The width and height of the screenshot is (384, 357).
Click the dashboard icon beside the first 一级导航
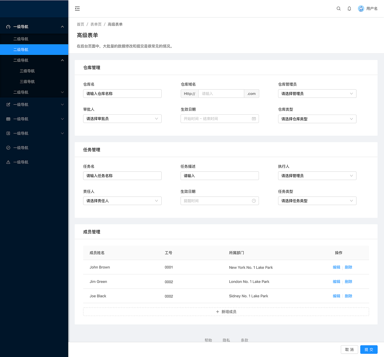tap(8, 27)
